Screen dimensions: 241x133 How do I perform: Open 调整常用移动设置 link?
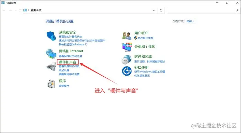coord(69,74)
